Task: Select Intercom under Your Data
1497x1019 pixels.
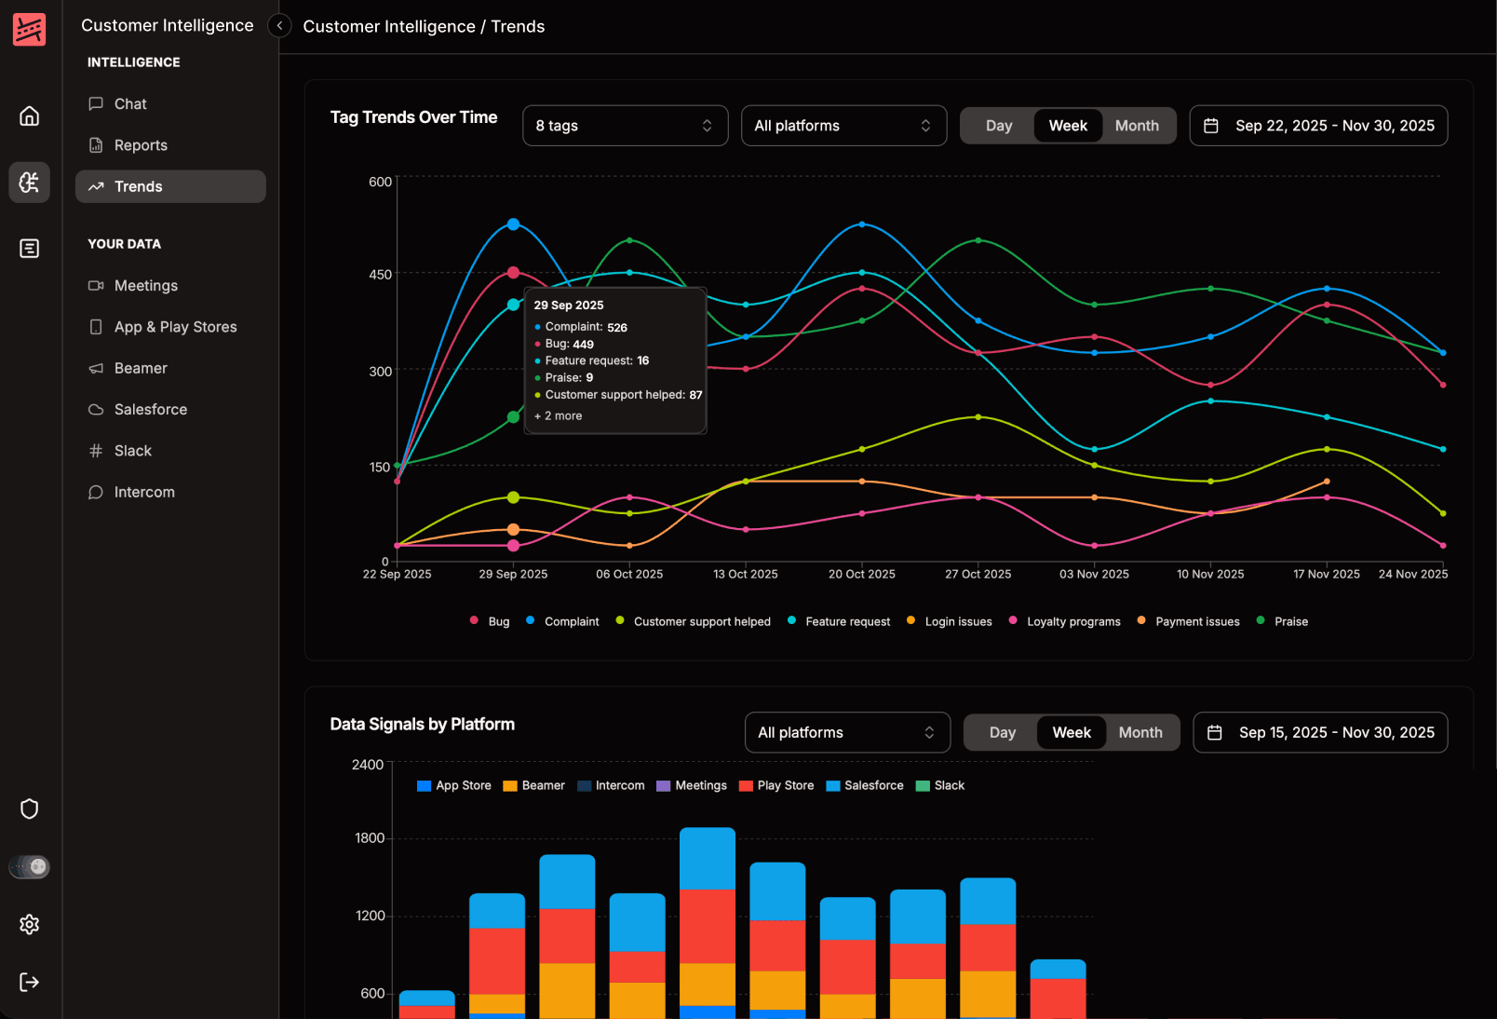Action: 142,492
